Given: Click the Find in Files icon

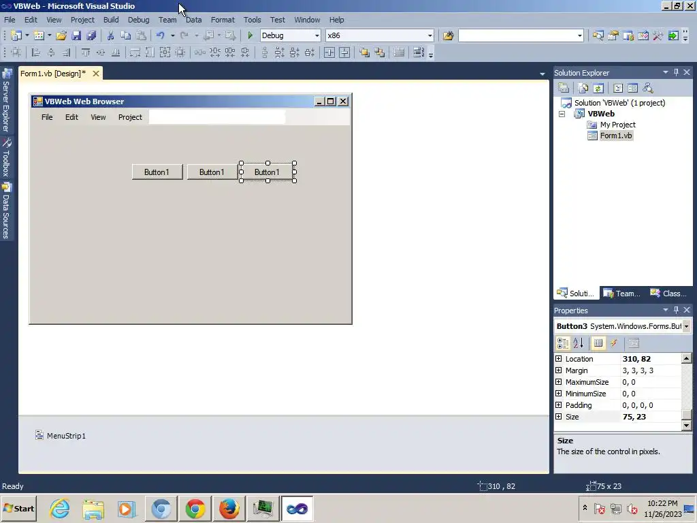Looking at the screenshot, I should click(448, 35).
